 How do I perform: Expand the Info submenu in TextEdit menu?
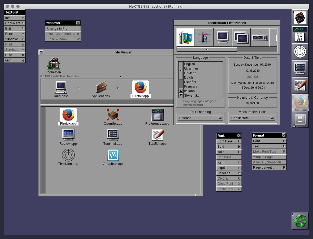coord(15,18)
